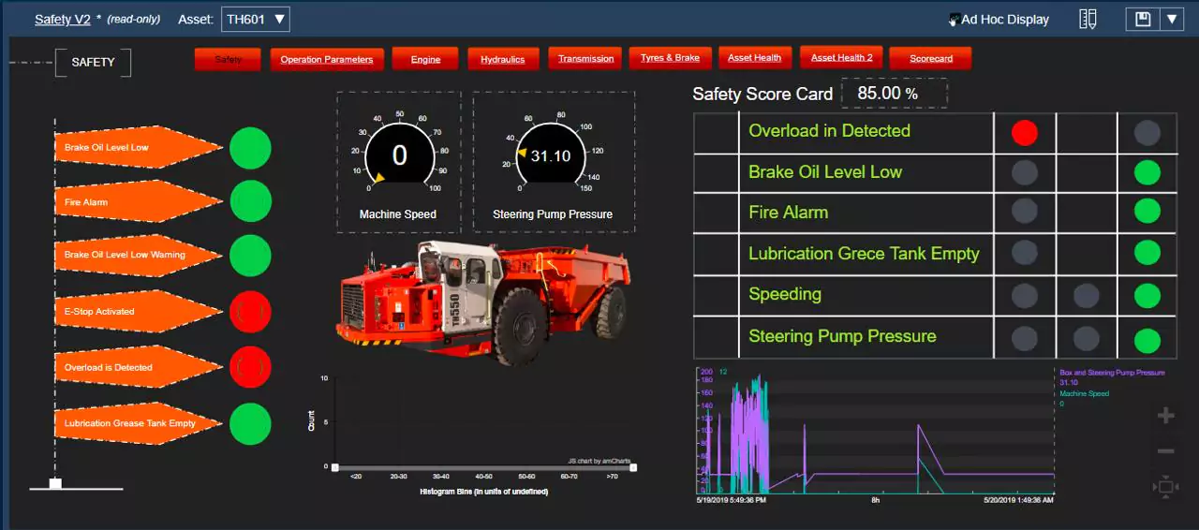
Task: Click the Scorecard button
Action: [930, 59]
